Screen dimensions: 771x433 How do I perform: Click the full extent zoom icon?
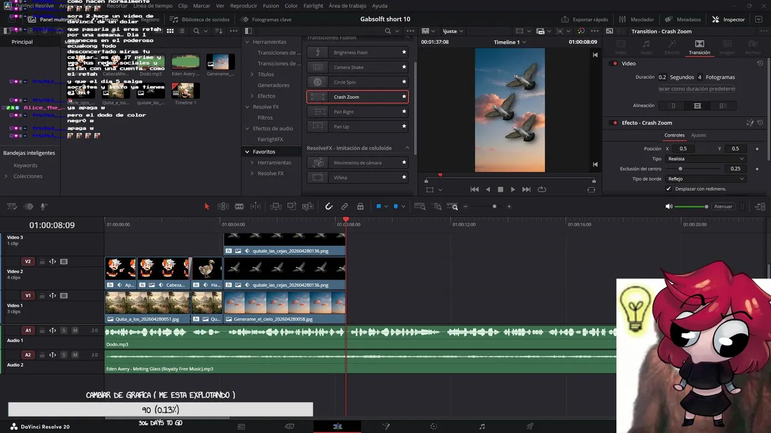(x=420, y=206)
